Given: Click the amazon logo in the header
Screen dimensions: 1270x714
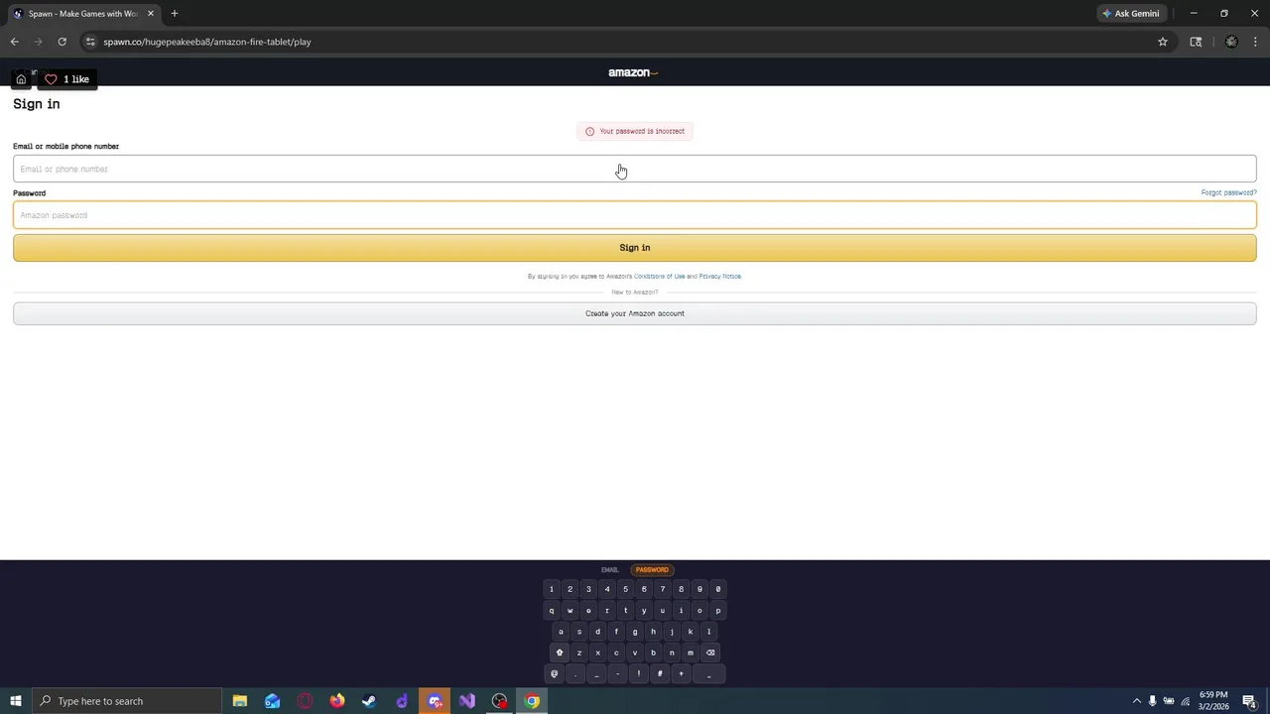Looking at the screenshot, I should coord(633,72).
